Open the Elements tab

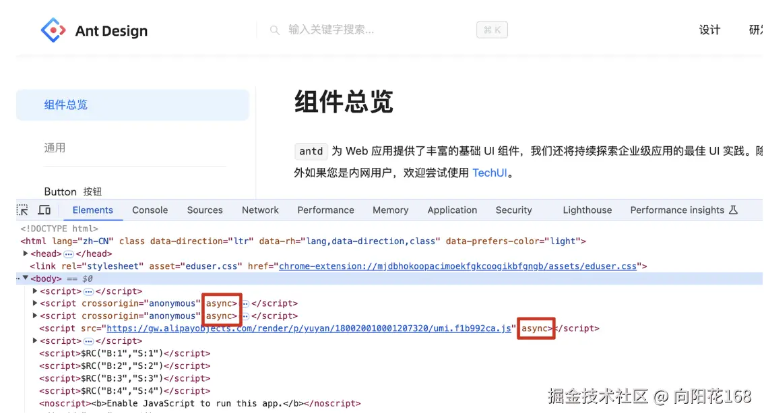click(92, 210)
